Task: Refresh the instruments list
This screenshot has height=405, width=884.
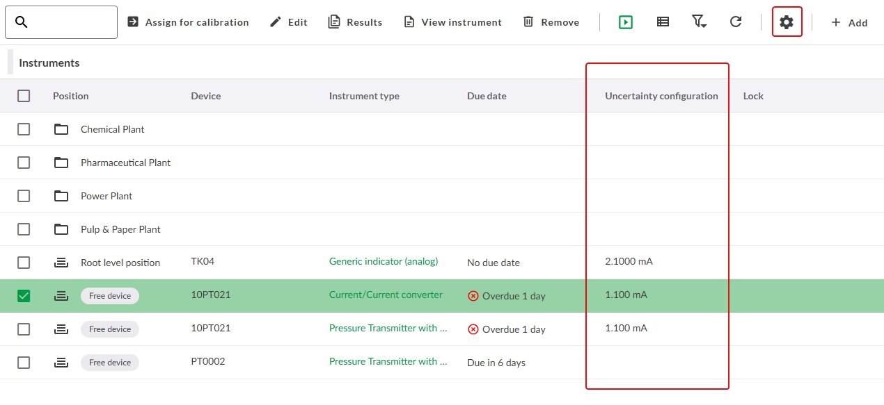Action: click(x=736, y=22)
